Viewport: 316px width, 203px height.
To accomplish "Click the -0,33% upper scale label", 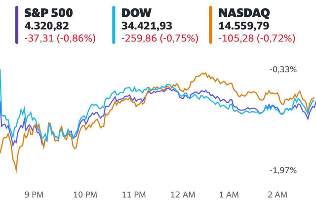I will 283,70.
